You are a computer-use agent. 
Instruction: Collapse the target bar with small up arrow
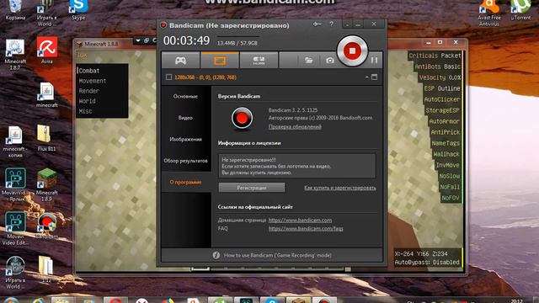coord(367,77)
